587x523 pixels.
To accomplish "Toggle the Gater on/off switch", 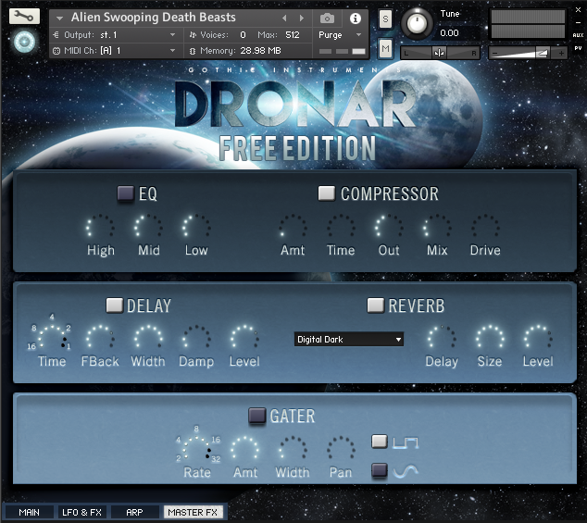I will 257,416.
